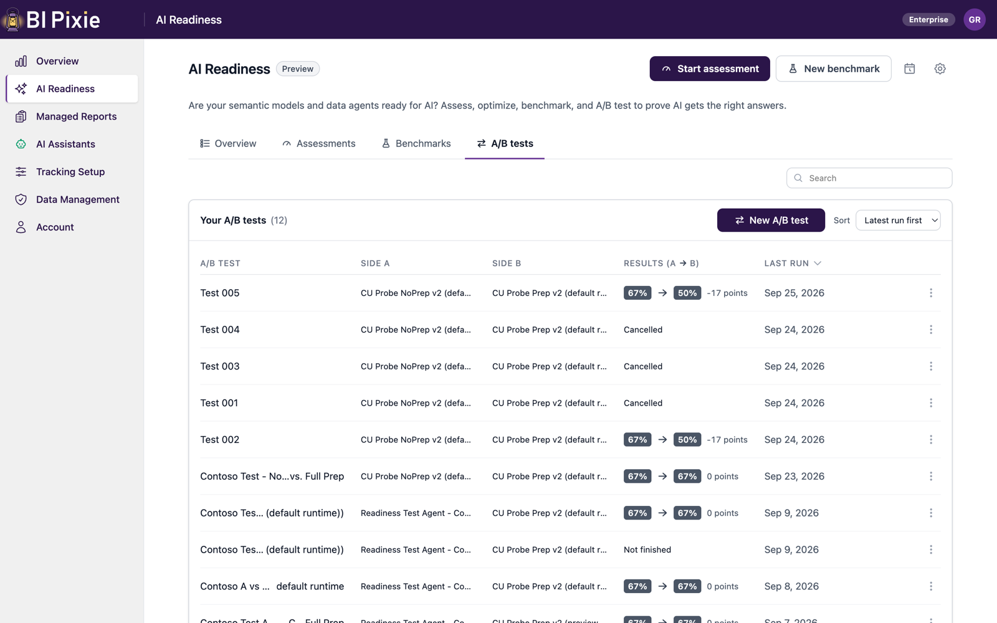The image size is (997, 623).
Task: Focus the Search input field
Action: [869, 178]
